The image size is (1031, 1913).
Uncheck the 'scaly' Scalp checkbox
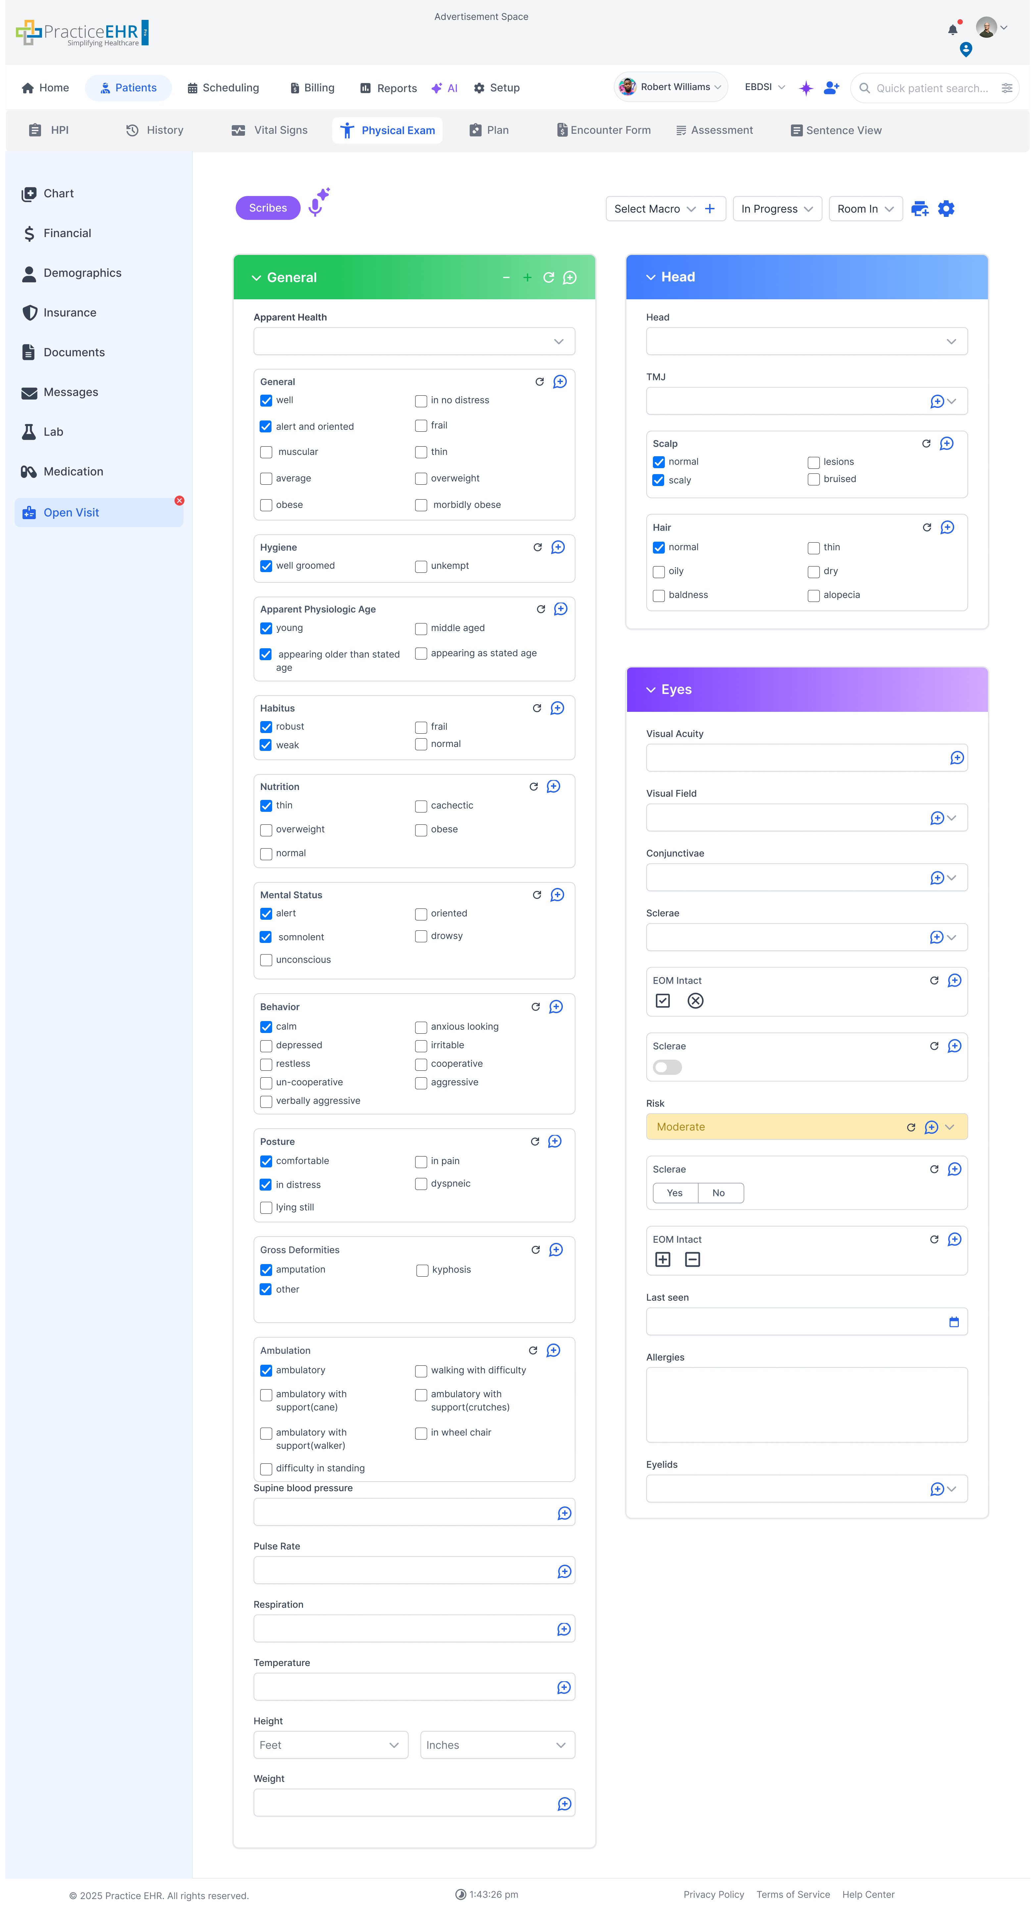658,480
